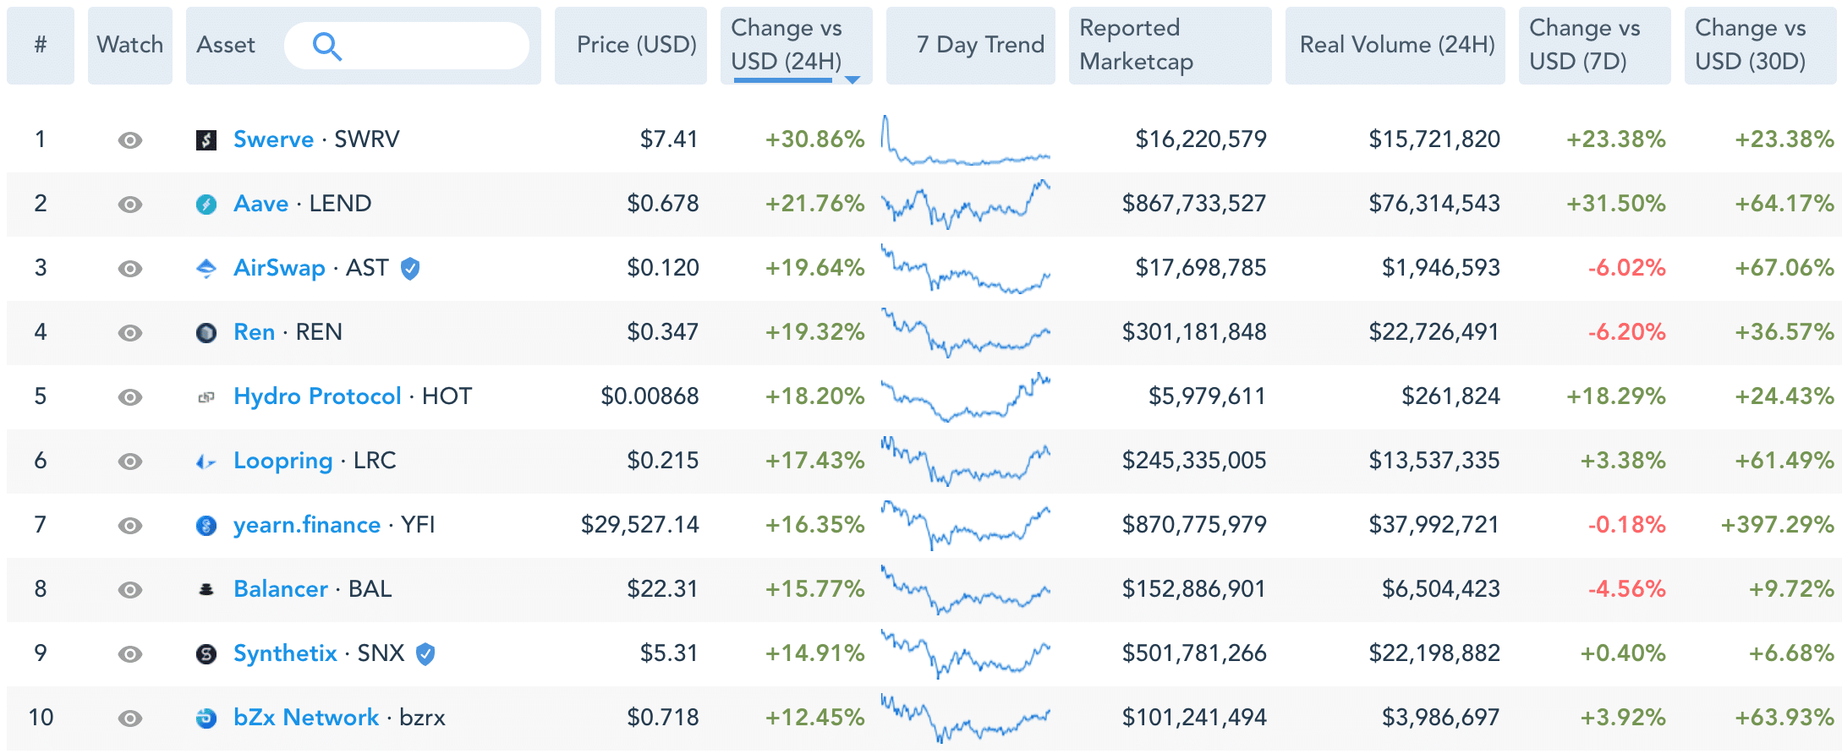Image resolution: width=1842 pixels, height=754 pixels.
Task: Click the AirSwap coin logo icon
Action: (206, 268)
